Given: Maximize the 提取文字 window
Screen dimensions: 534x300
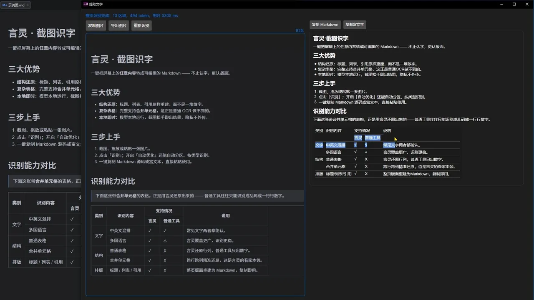Looking at the screenshot, I should (514, 4).
